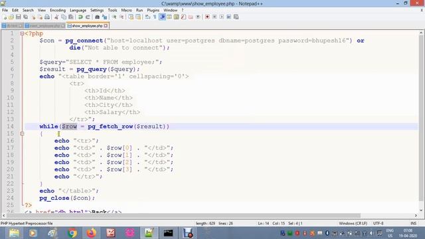The height and width of the screenshot is (239, 425).
Task: Close the show_employee.php tab
Action: 106,26
